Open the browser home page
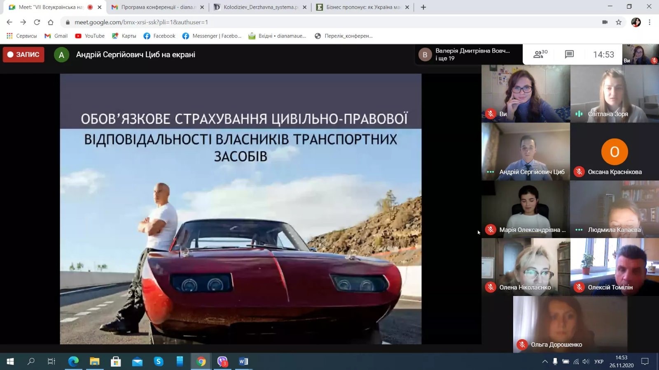Viewport: 659px width, 370px height. click(51, 22)
